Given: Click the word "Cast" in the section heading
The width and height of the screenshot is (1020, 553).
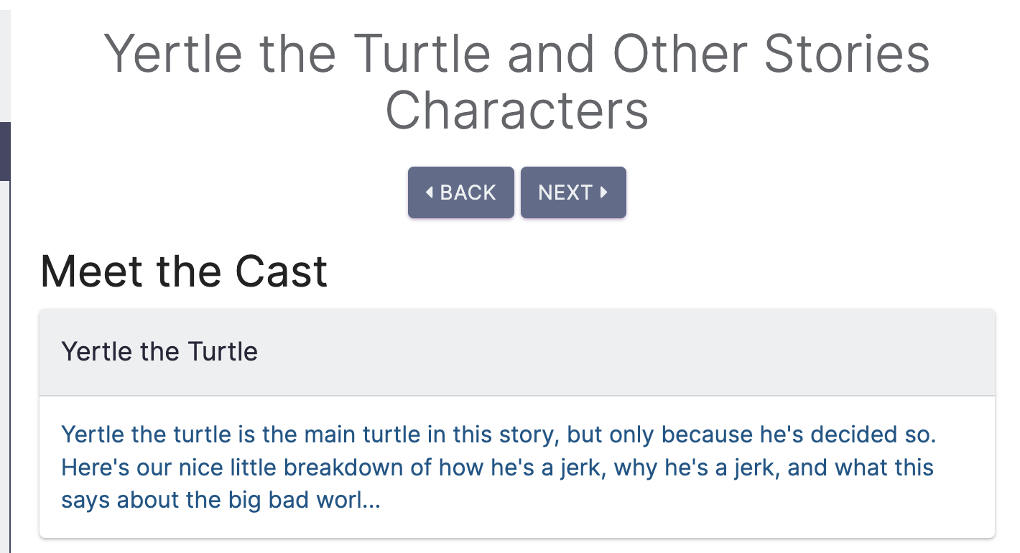Looking at the screenshot, I should pos(282,271).
